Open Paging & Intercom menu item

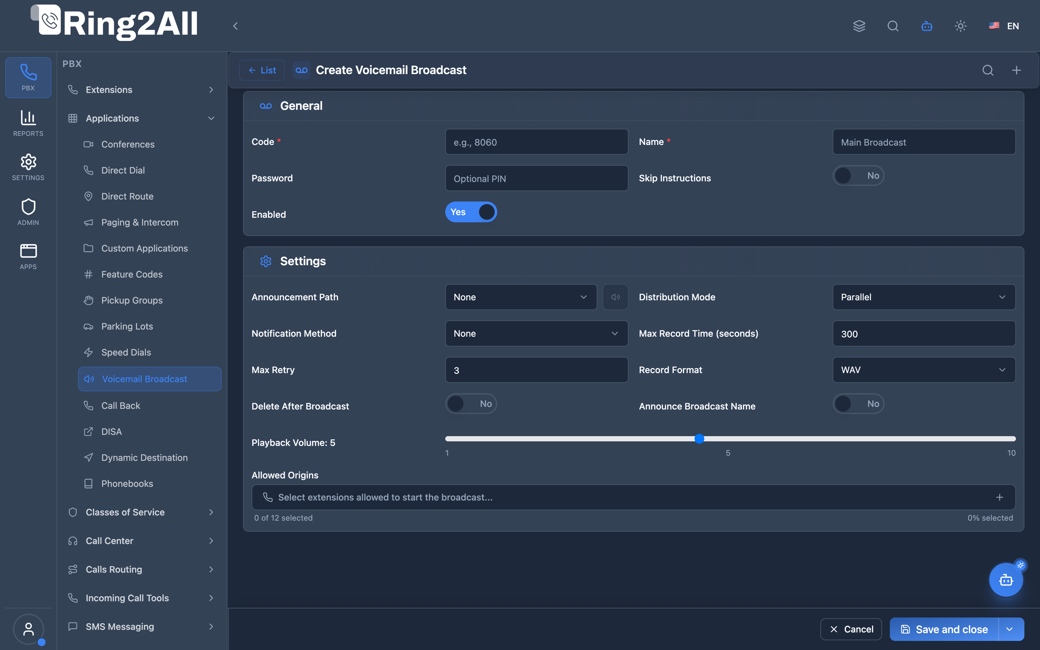pyautogui.click(x=149, y=222)
